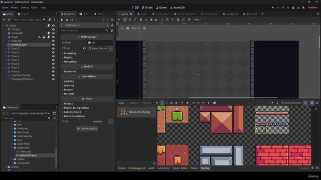Pick the red brick tile in the atlas

pos(283,155)
